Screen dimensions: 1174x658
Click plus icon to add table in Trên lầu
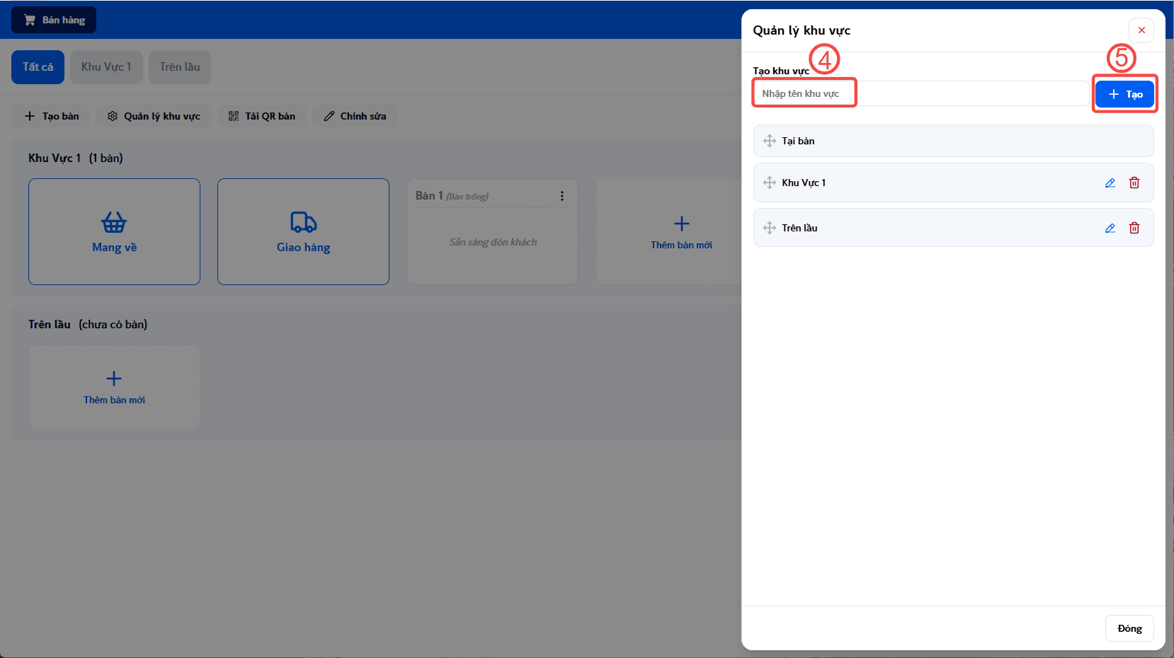(x=114, y=379)
